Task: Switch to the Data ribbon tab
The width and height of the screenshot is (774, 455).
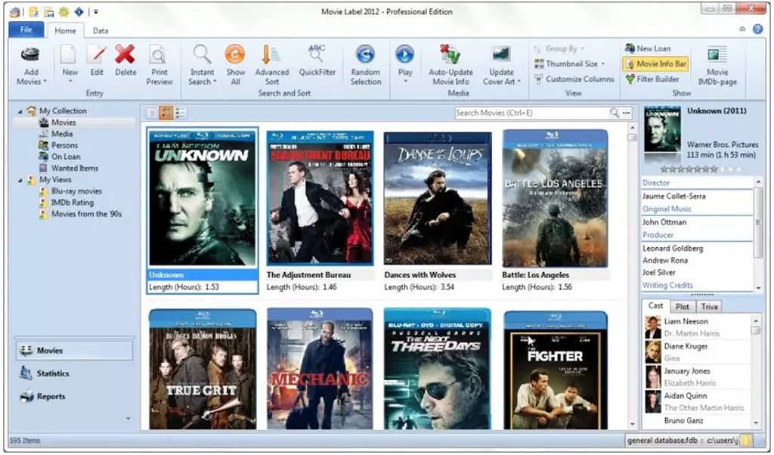Action: (101, 30)
